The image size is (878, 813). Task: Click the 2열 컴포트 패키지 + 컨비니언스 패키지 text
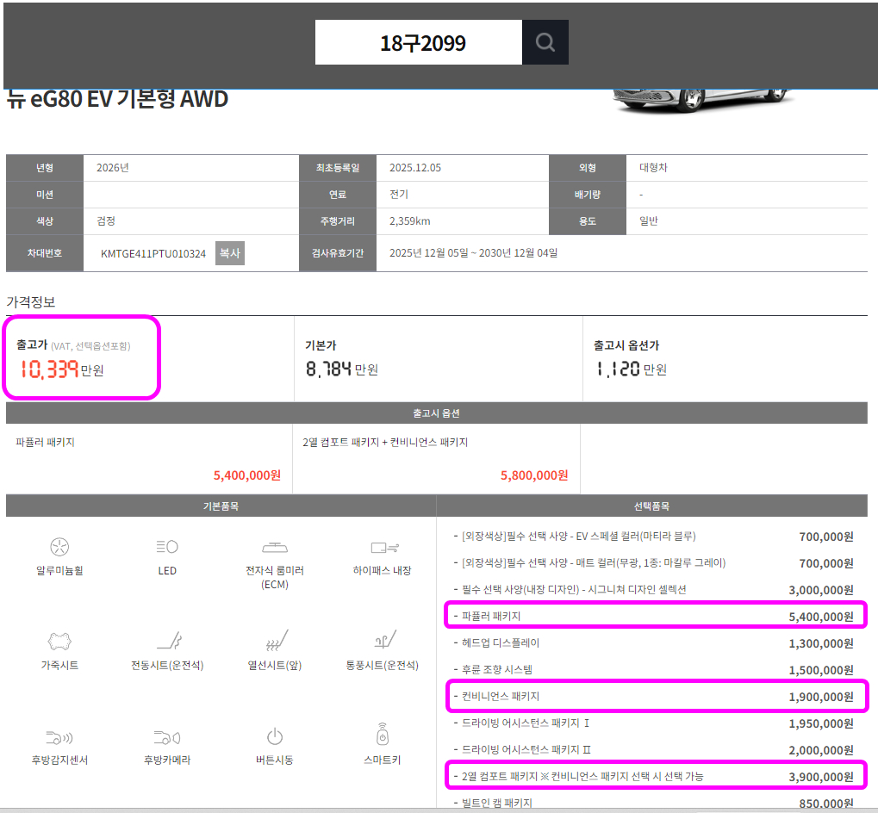coord(385,442)
